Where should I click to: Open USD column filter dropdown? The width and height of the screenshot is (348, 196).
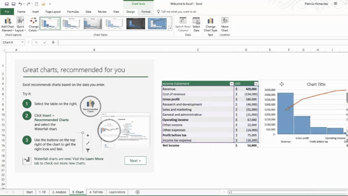256,84
